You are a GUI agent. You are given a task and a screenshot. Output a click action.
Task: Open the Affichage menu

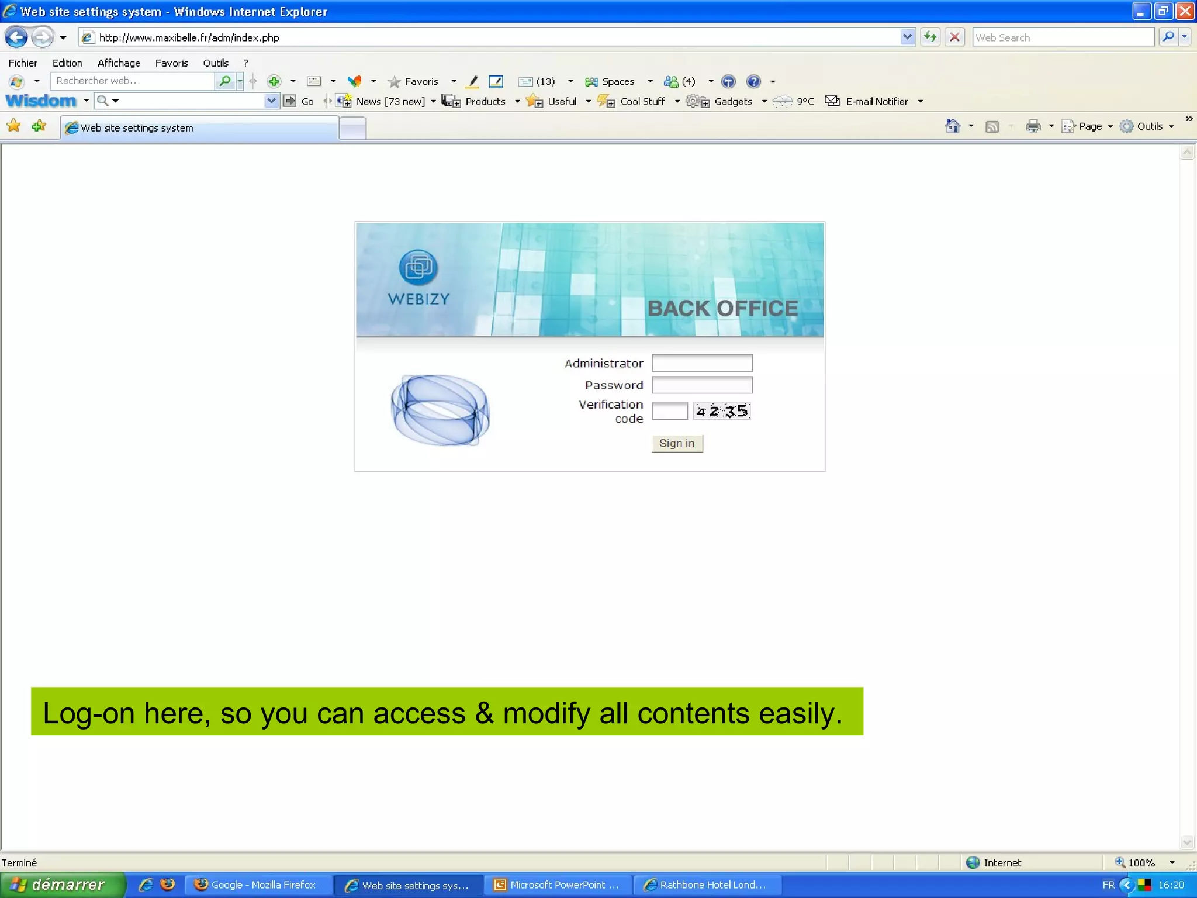click(119, 63)
